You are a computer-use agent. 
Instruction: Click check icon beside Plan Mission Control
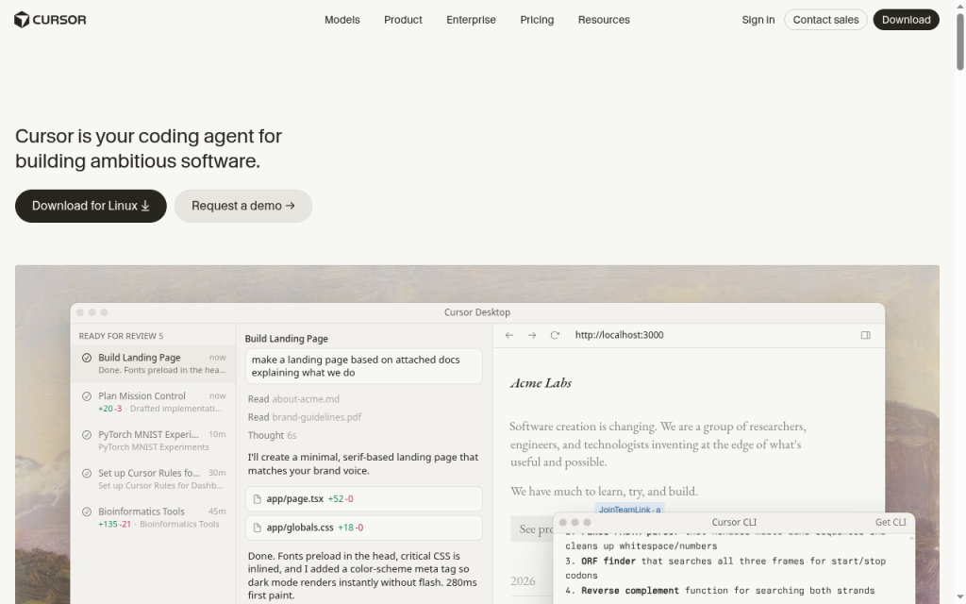click(x=87, y=396)
